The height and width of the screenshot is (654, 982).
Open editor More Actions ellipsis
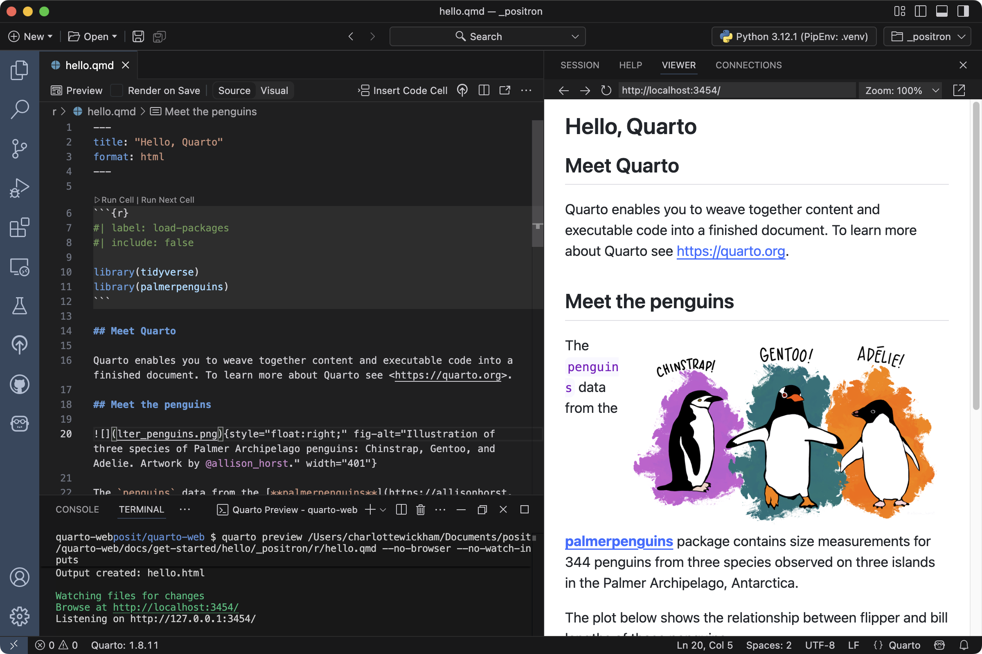(x=526, y=90)
